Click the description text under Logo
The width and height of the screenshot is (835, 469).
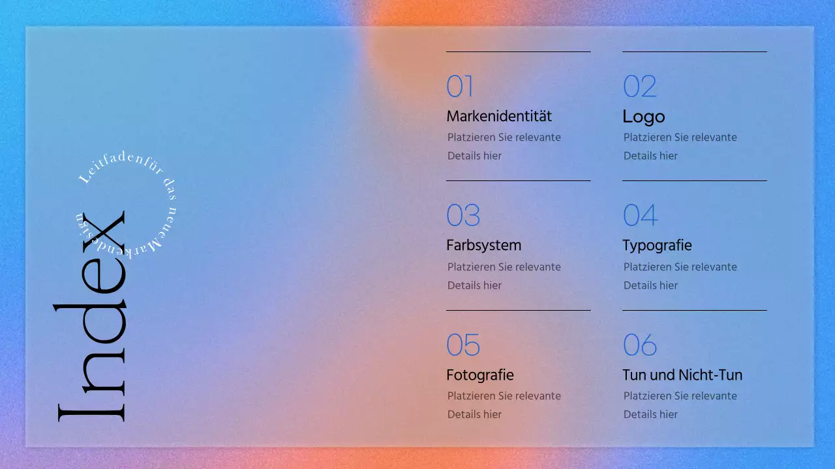[680, 146]
